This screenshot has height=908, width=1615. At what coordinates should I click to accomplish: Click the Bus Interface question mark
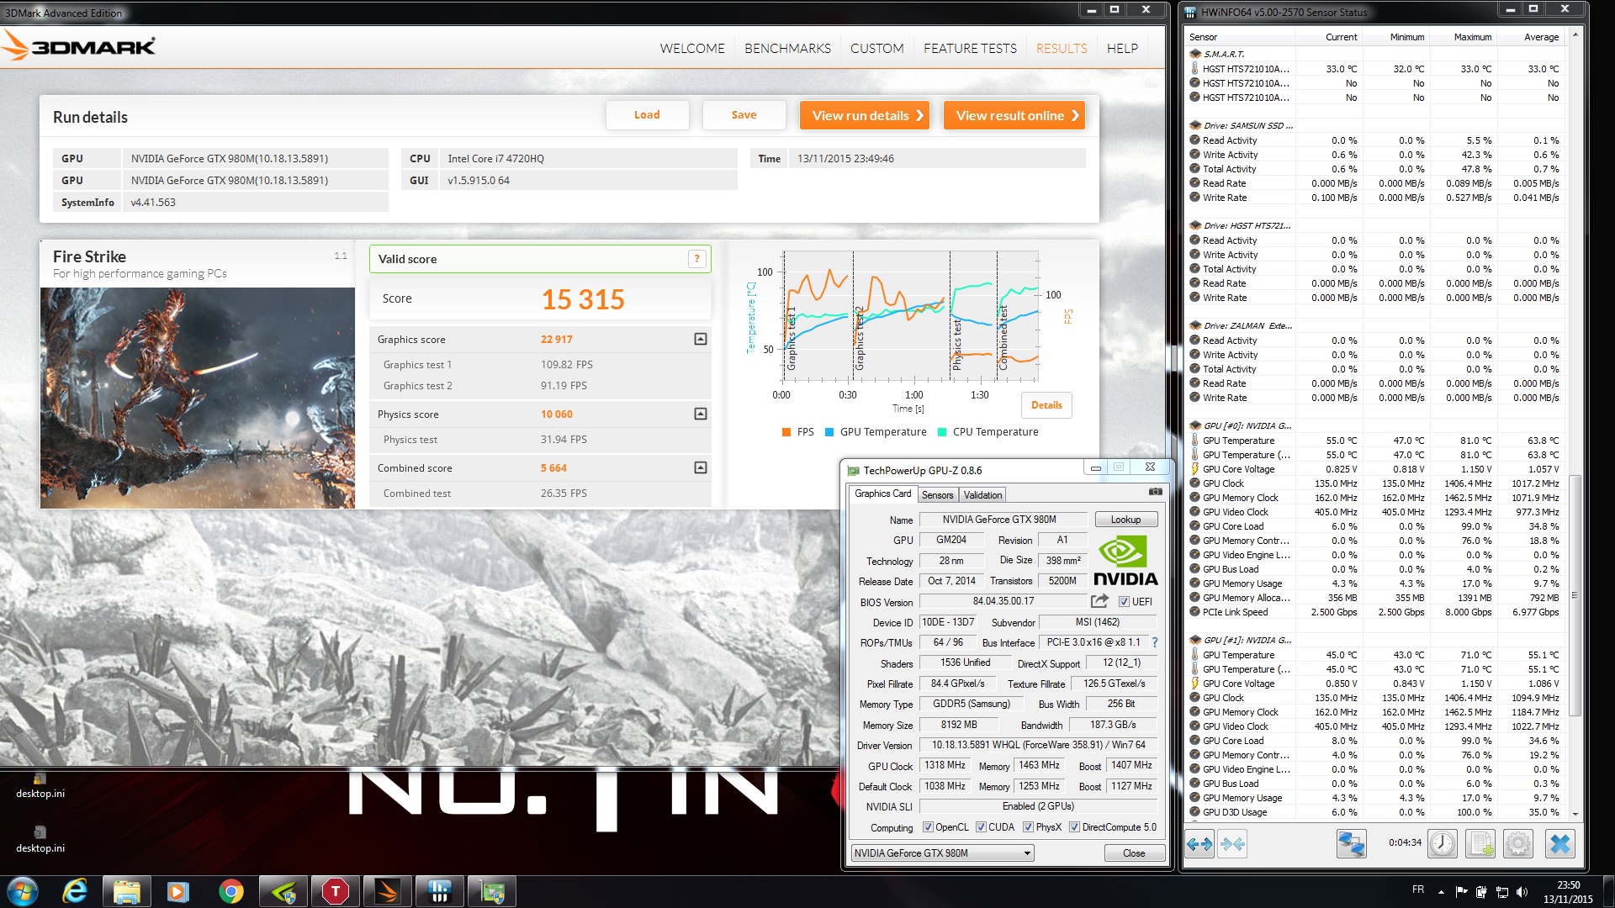pyautogui.click(x=1155, y=642)
